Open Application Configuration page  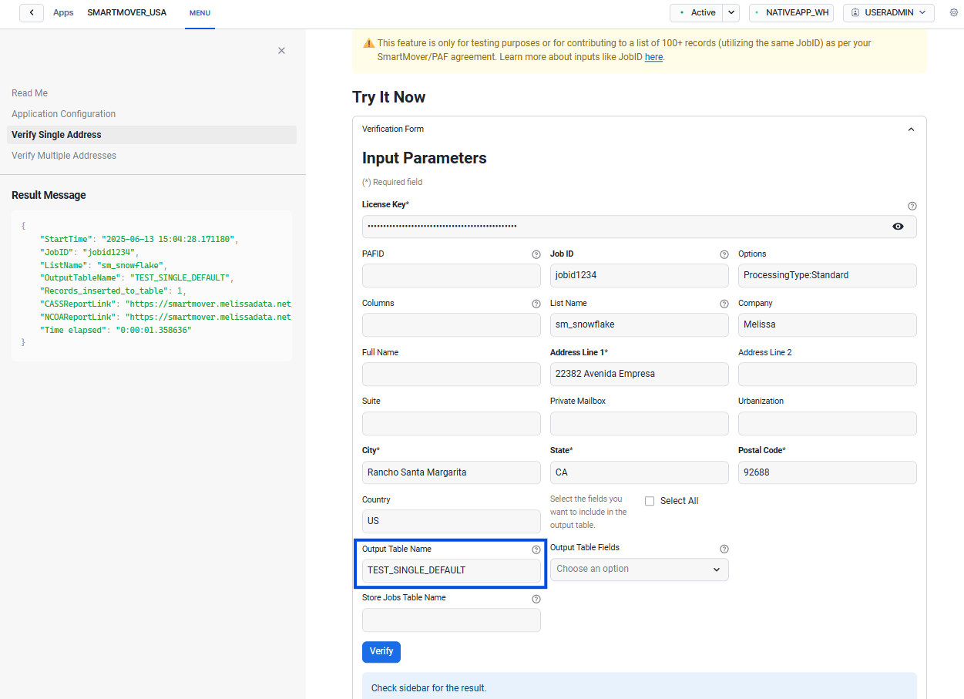[x=63, y=114]
